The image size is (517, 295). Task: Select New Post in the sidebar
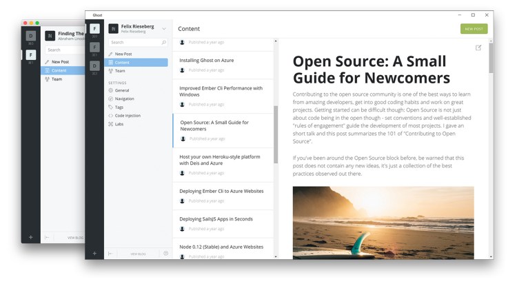click(123, 54)
